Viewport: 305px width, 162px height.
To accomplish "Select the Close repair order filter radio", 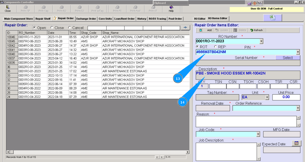I will pyautogui.click(x=52, y=28).
